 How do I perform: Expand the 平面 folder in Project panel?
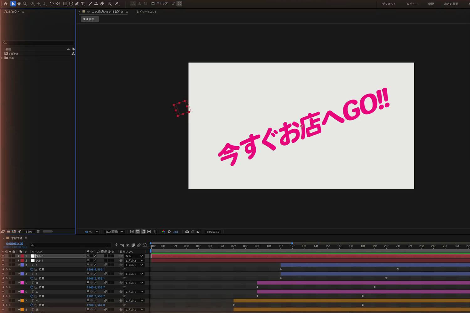point(2,58)
